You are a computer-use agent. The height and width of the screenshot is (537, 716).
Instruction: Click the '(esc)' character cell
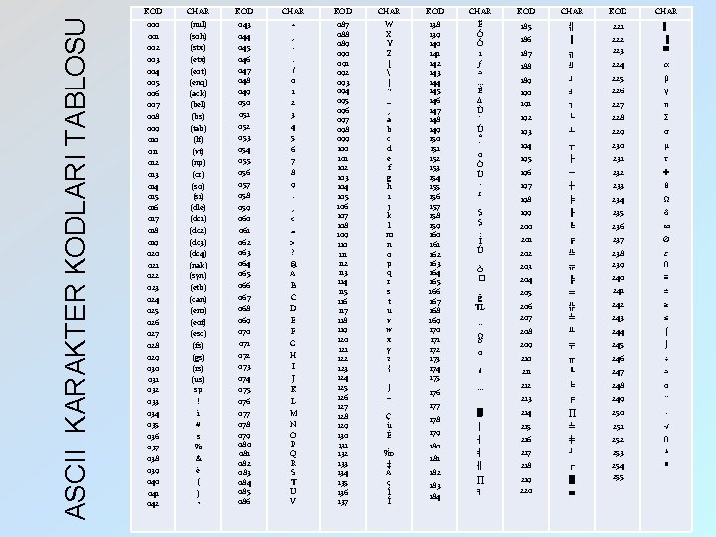198,334
